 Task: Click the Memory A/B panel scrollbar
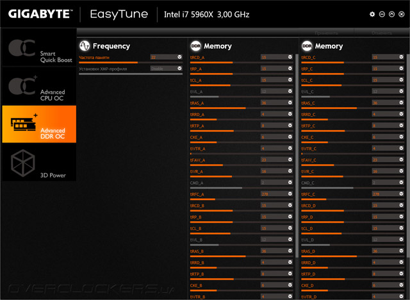tap(297, 156)
